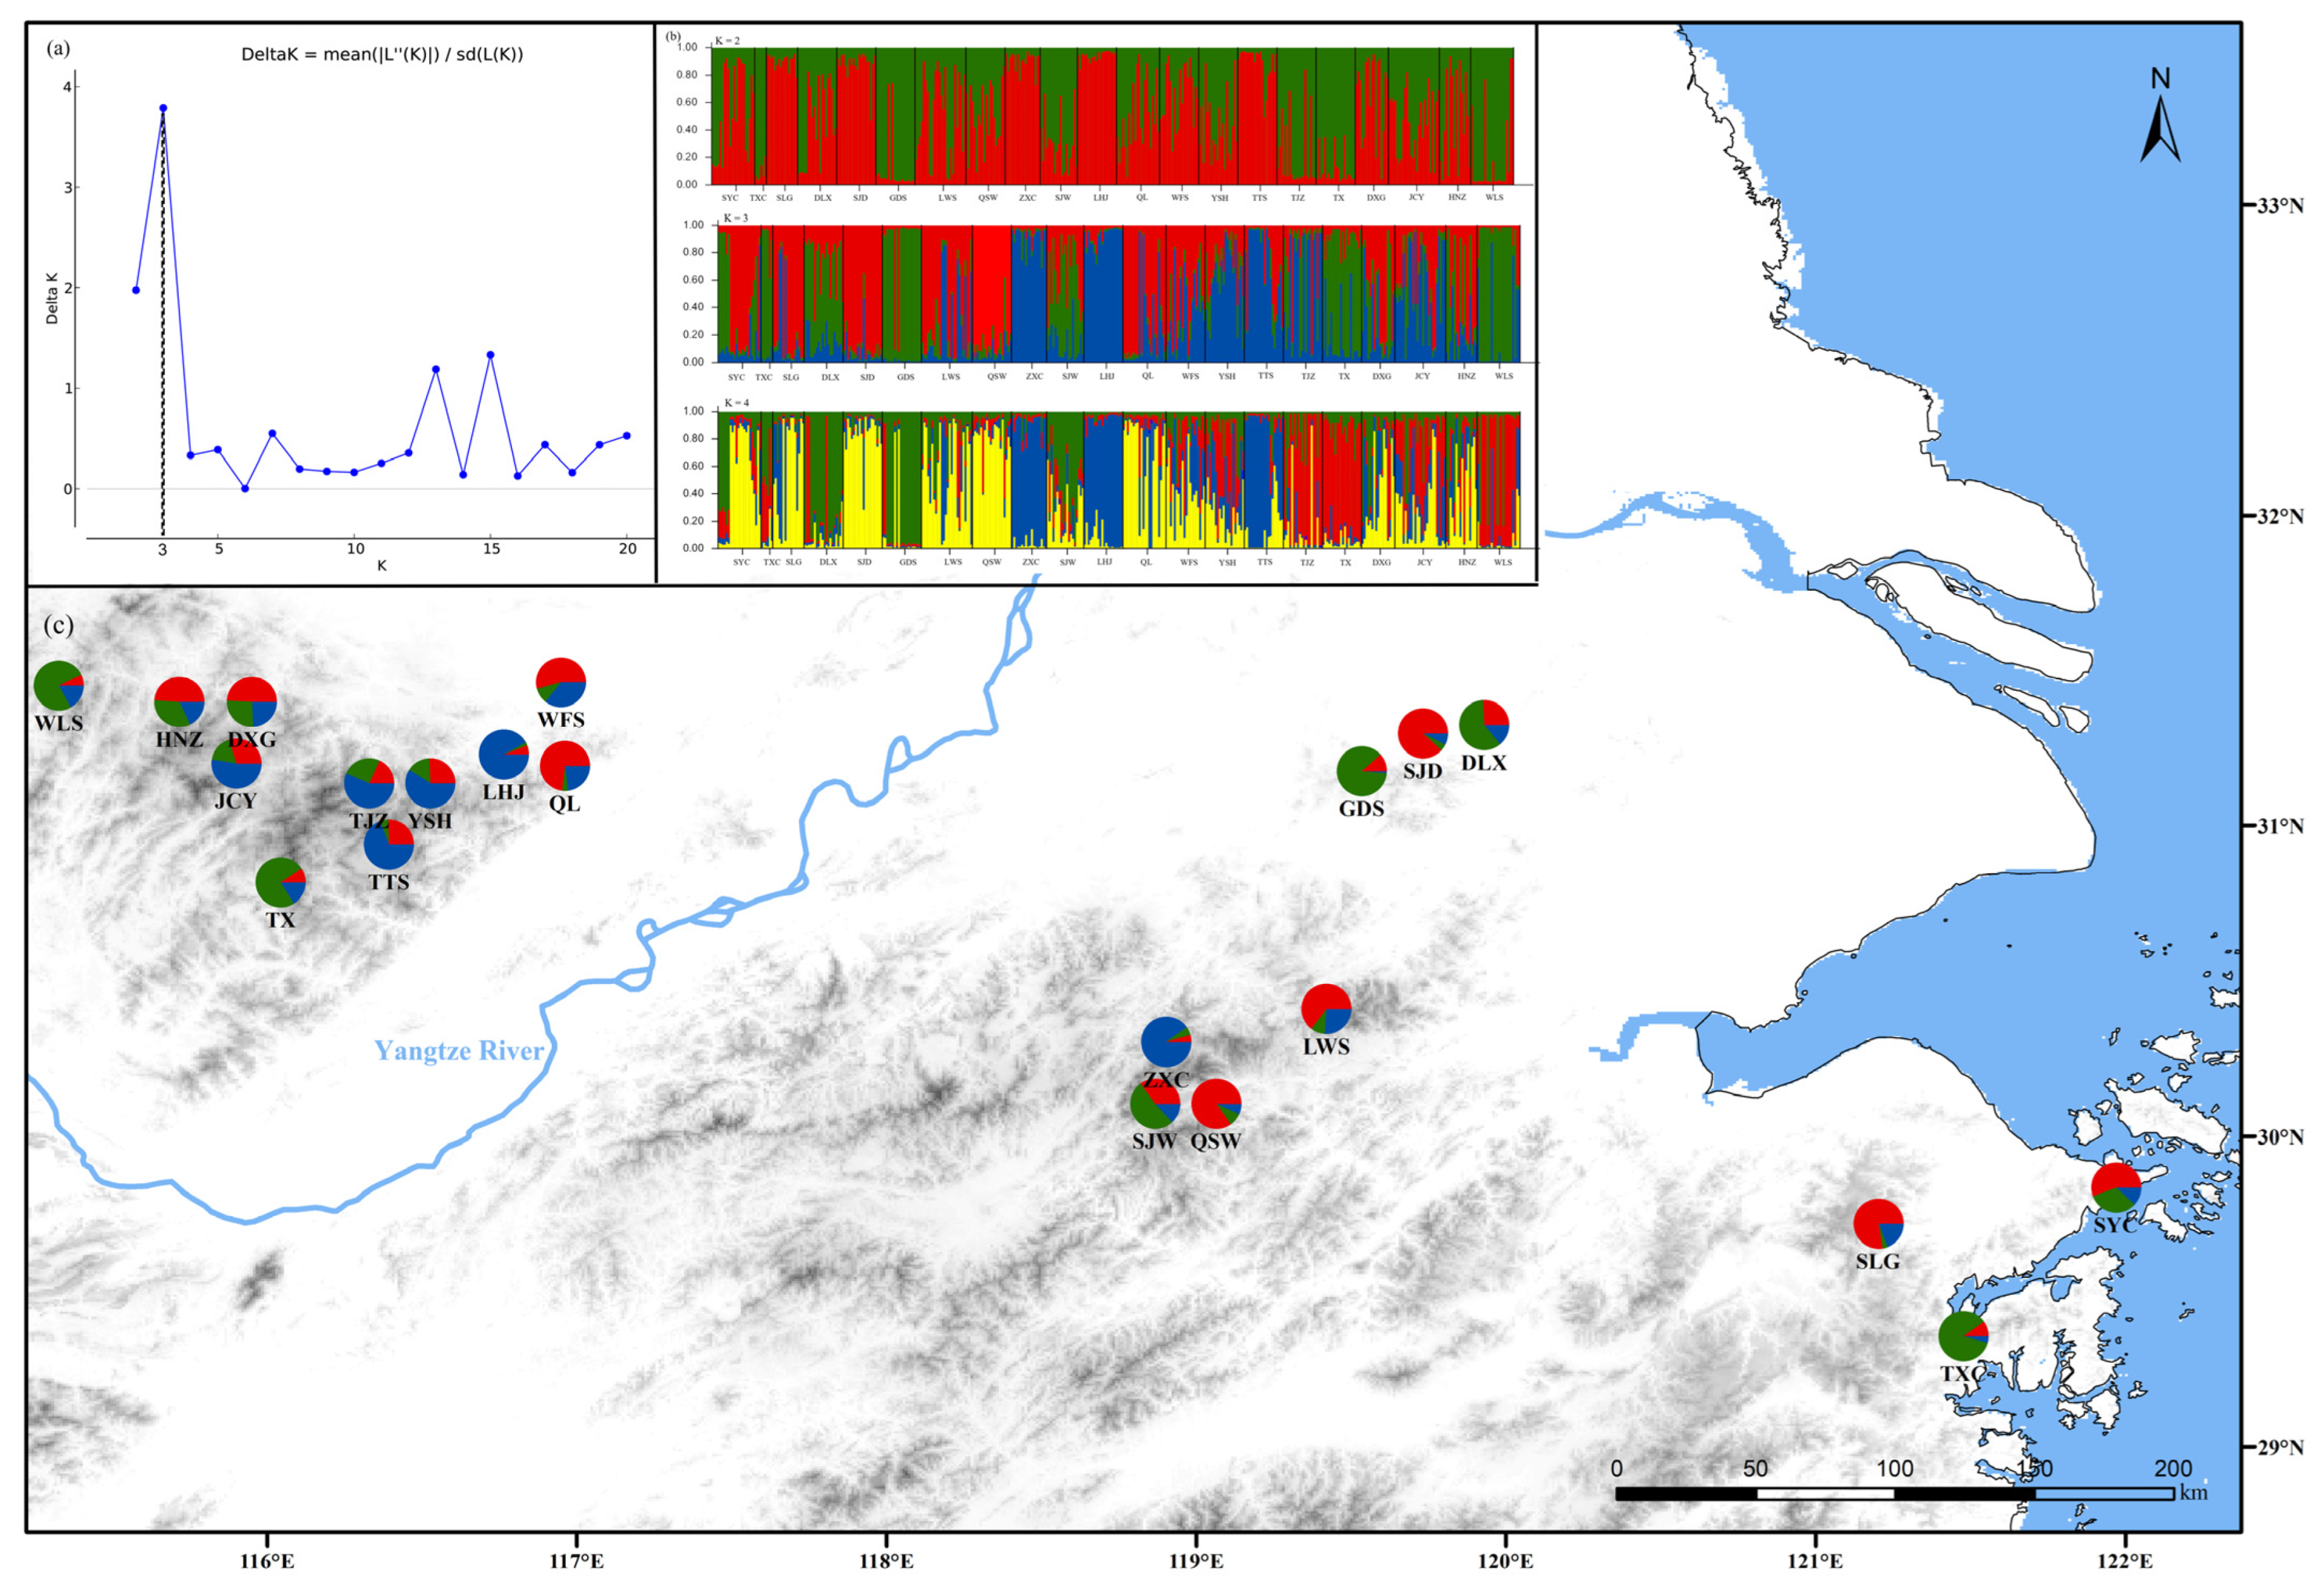The image size is (2324, 1585).
Task: Click the DLX pie chart marker
Action: 1484,725
